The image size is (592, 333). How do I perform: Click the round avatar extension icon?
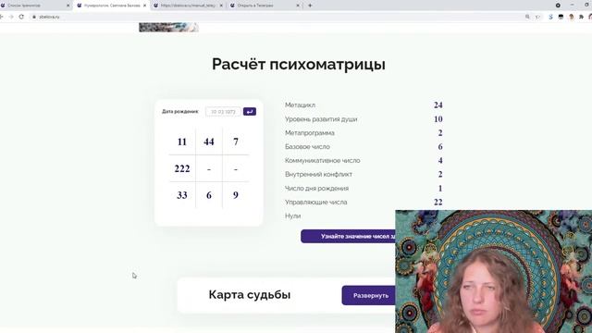[572, 17]
